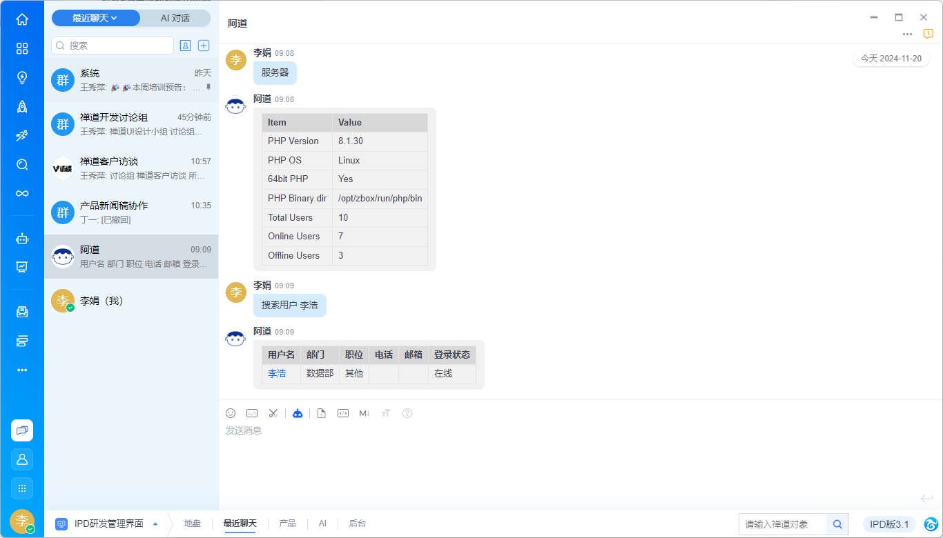
Task: Open the nine-dot grid icon in sidebar
Action: tap(22, 488)
